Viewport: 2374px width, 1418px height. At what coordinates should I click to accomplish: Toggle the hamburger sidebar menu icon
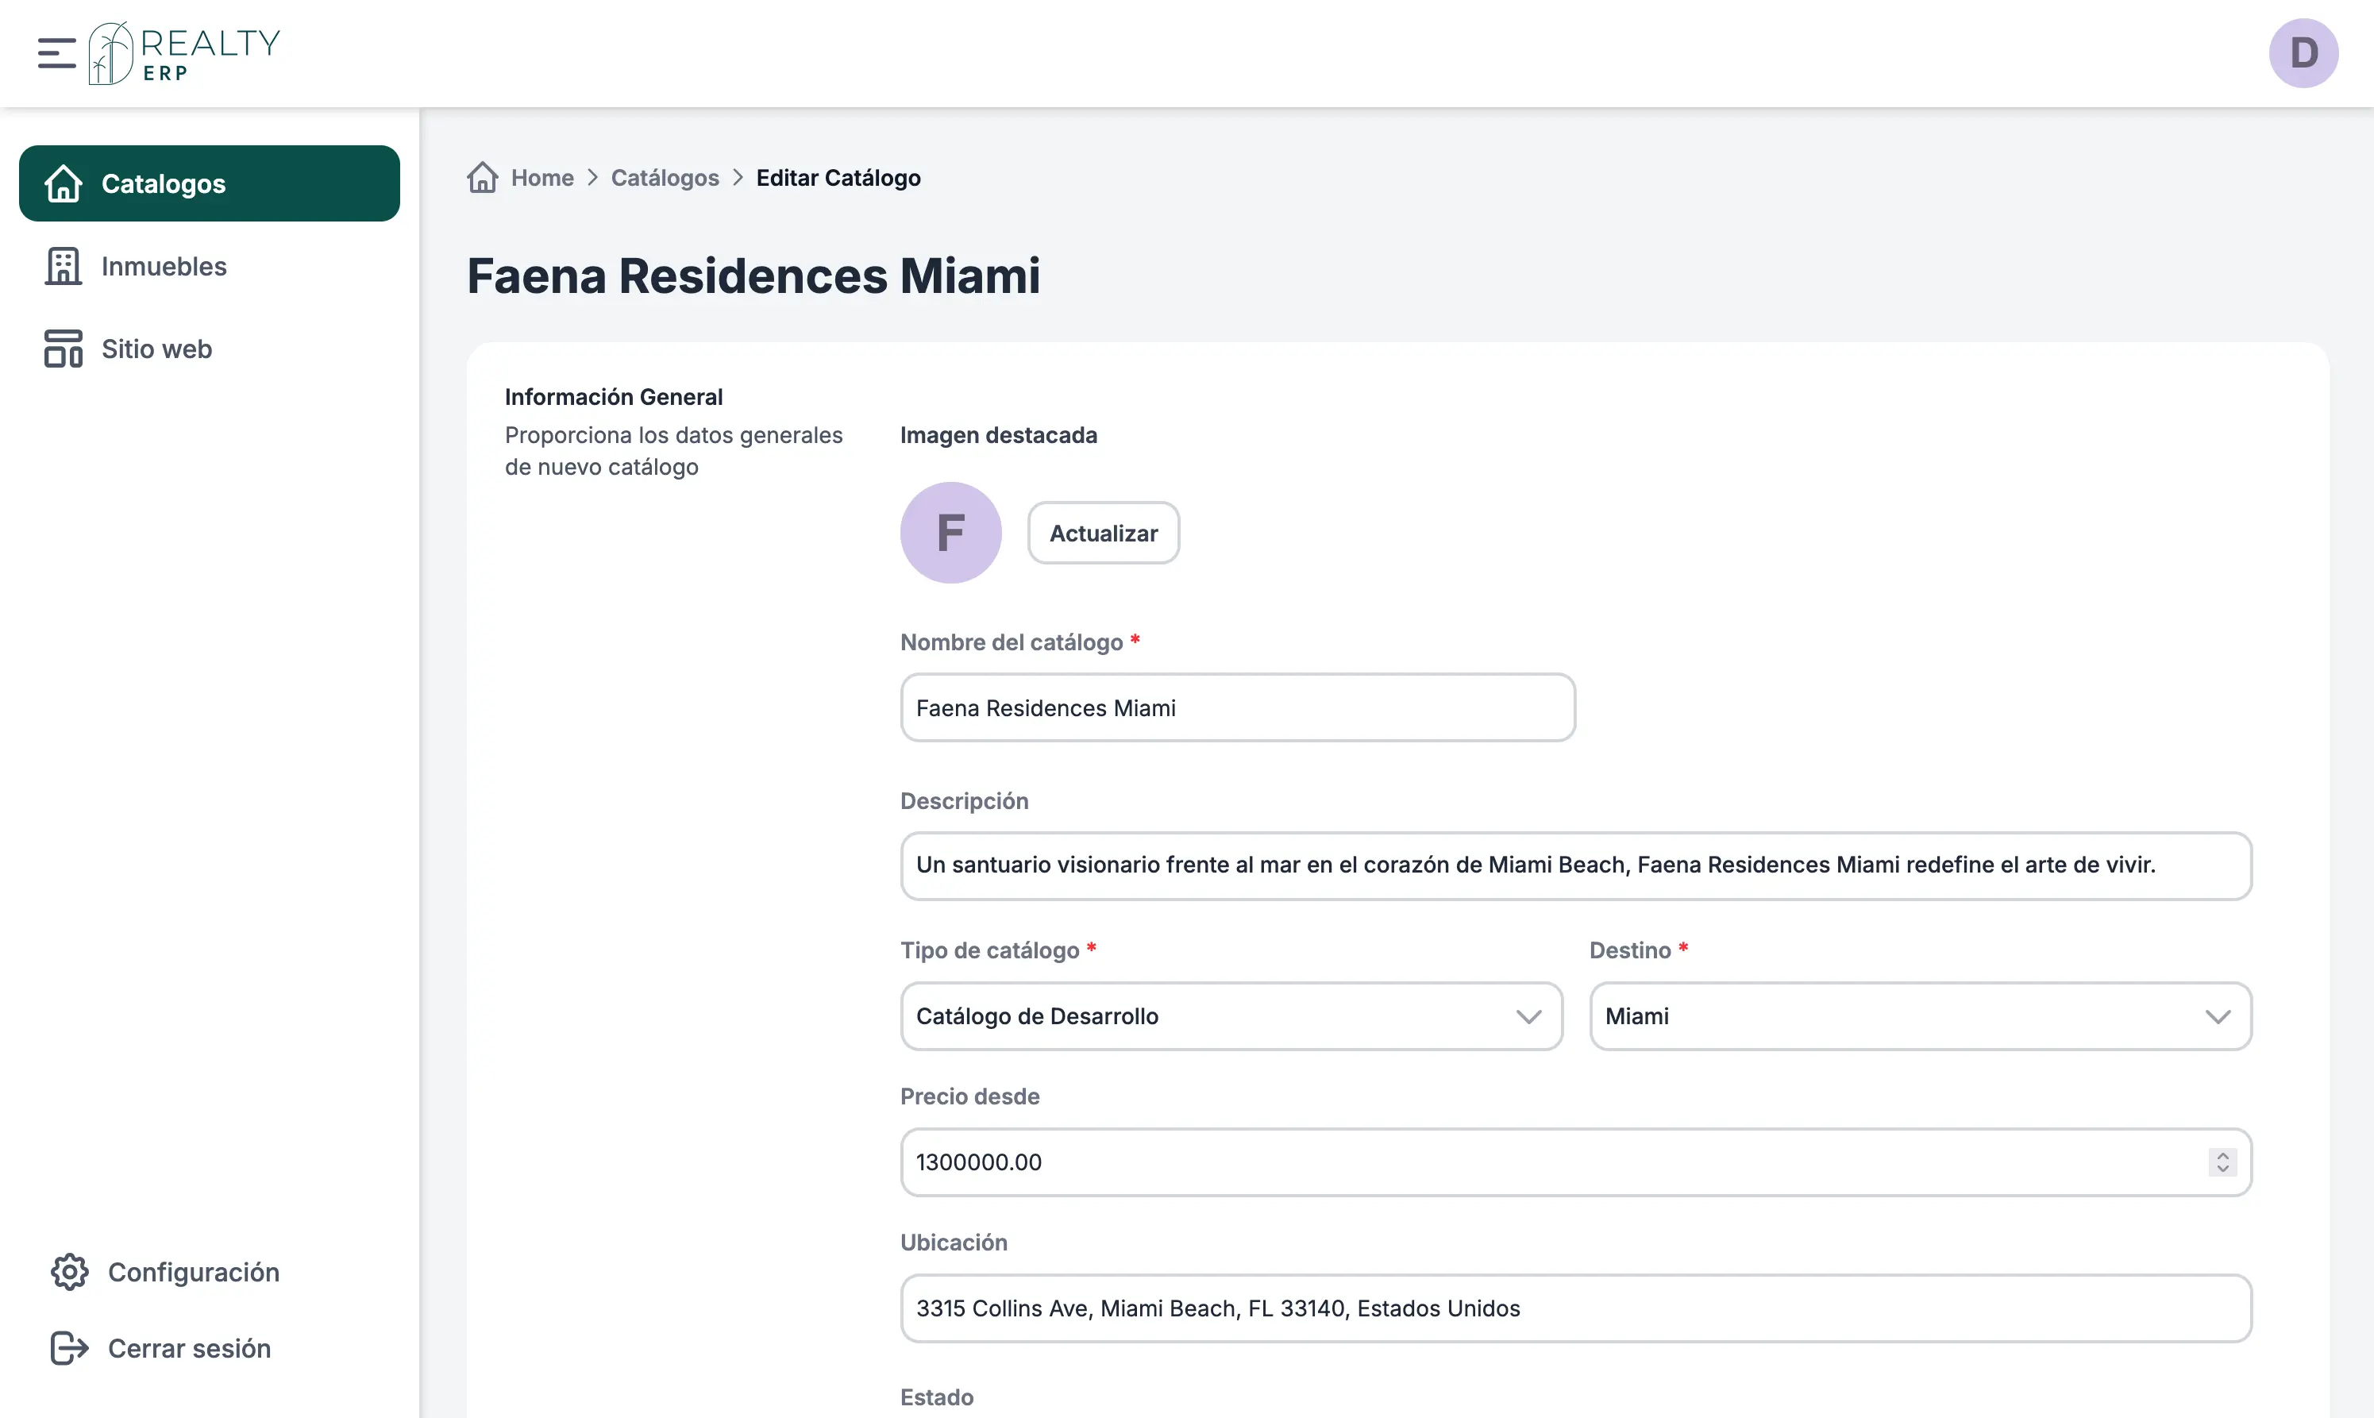(x=56, y=53)
